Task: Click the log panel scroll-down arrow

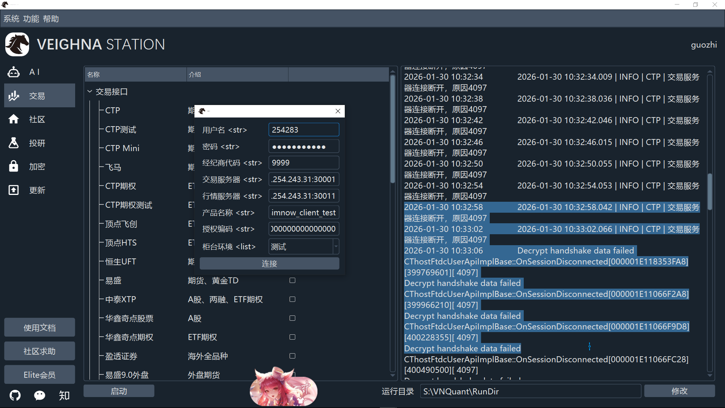Action: pyautogui.click(x=710, y=376)
